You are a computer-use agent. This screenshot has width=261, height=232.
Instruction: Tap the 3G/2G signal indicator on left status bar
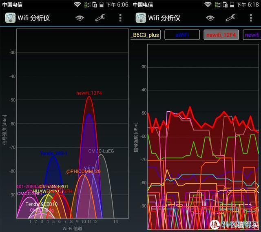[x=87, y=4]
